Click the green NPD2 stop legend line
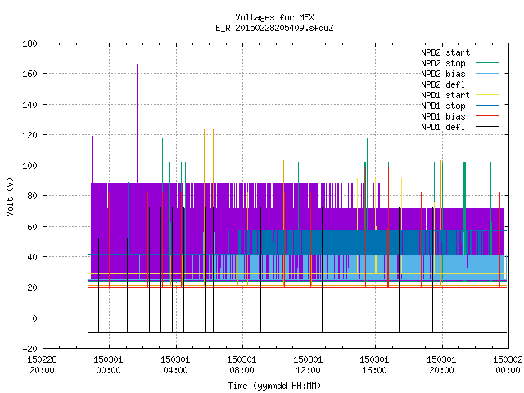 [x=488, y=62]
